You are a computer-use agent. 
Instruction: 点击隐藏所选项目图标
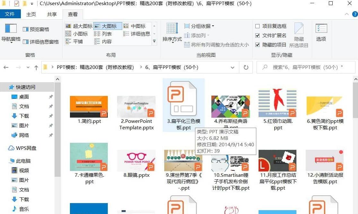(x=299, y=34)
